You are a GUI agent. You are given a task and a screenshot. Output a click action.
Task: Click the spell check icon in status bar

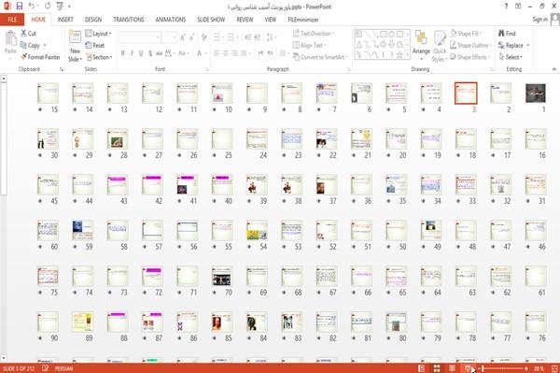pos(46,368)
